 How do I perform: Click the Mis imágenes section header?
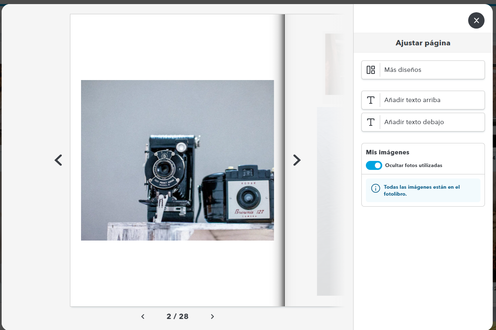(x=388, y=152)
